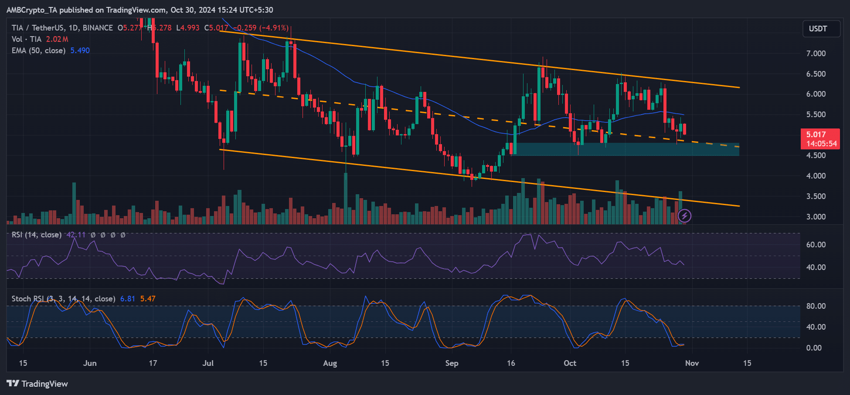Click the purple lightning bolt icon
The image size is (850, 395).
tap(684, 216)
